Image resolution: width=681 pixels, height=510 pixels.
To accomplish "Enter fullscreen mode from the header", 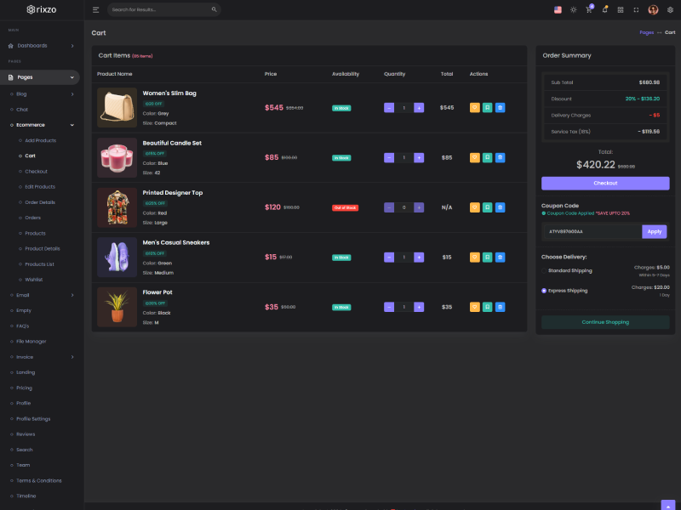I will pos(636,10).
